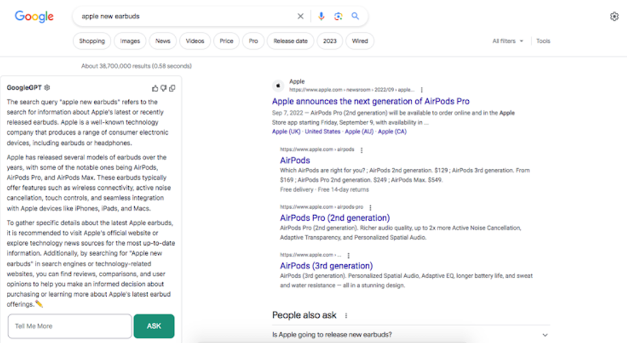Open the Tools menu
The image size is (627, 343).
pos(543,41)
